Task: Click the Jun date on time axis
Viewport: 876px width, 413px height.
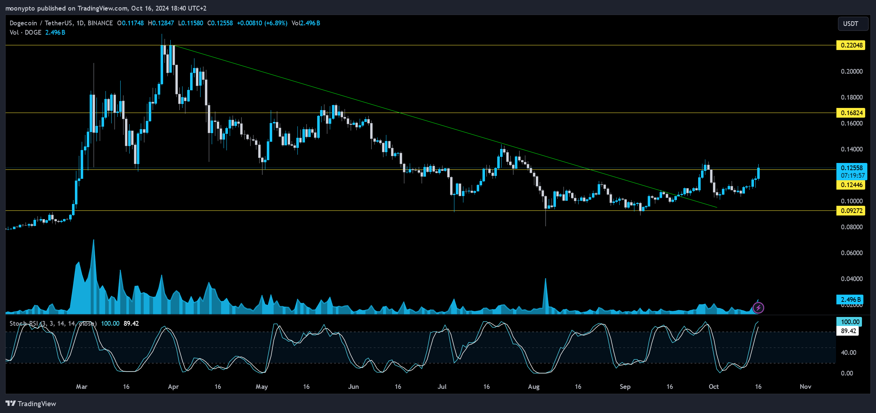Action: 354,387
